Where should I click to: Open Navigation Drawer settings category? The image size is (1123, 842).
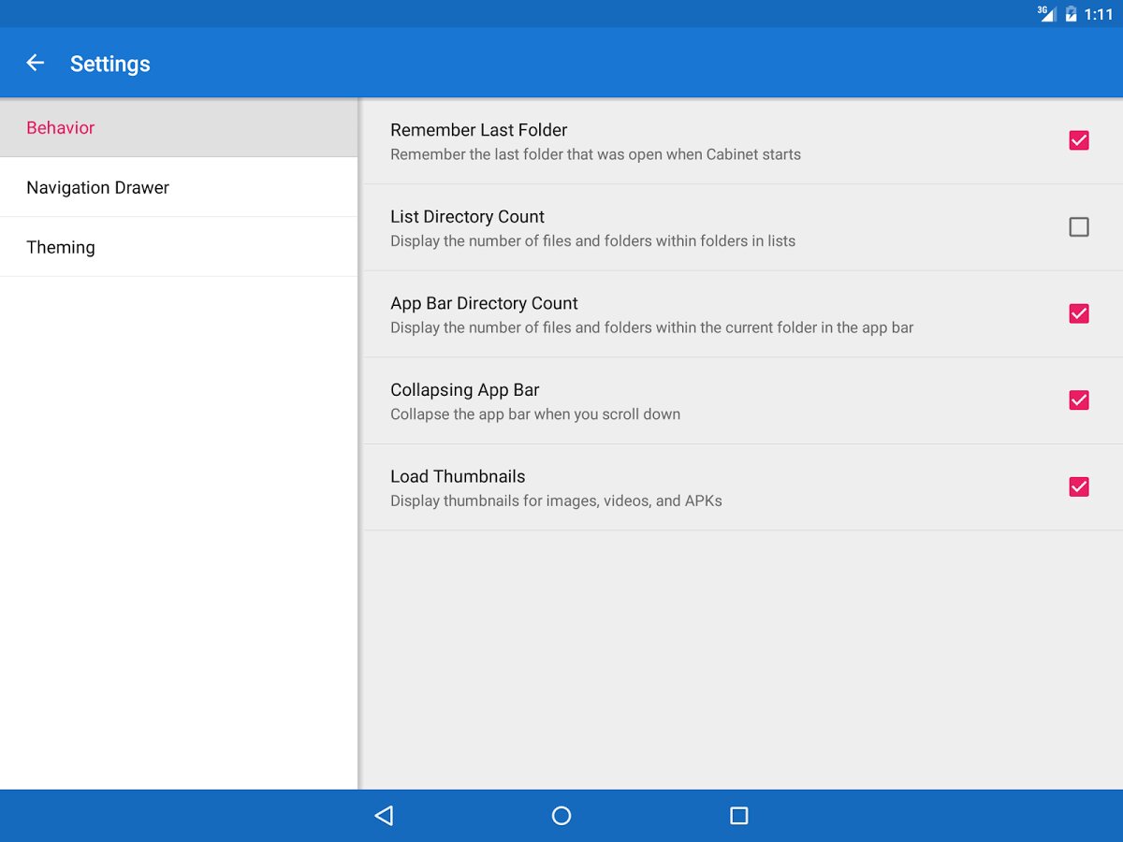coord(97,188)
